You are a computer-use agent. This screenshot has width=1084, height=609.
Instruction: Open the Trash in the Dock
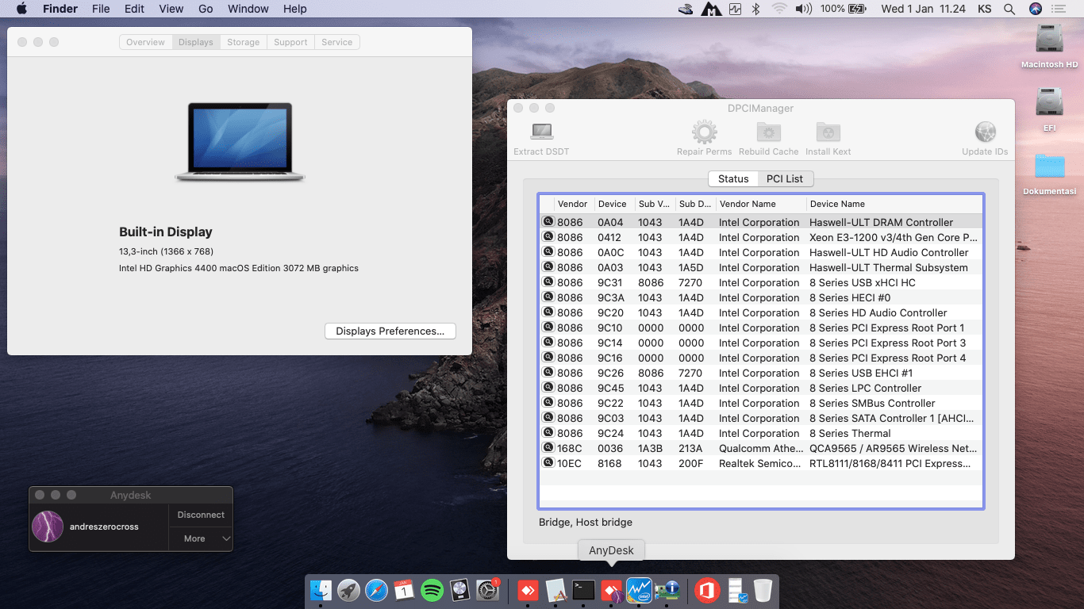763,590
